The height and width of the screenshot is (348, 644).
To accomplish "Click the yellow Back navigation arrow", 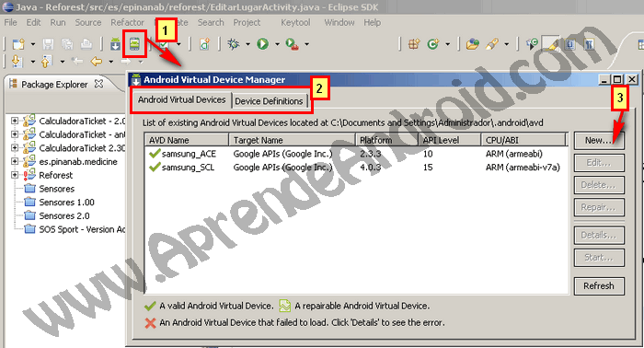I will (x=96, y=62).
